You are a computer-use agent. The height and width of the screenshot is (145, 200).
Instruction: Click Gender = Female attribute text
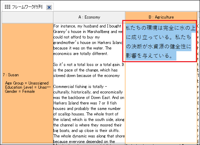click(20, 91)
